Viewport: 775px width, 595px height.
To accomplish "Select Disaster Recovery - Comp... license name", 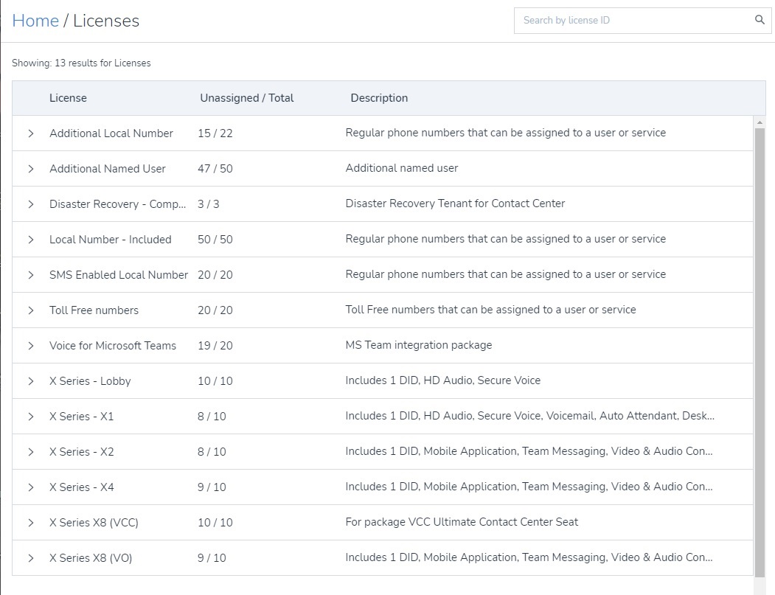I will coord(118,204).
